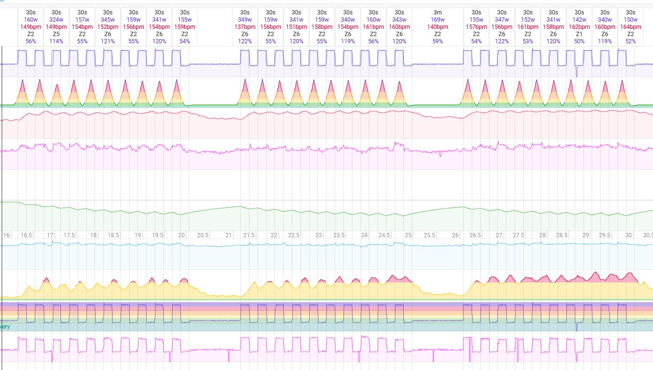
Task: Click the 17.5 minute axis label
Action: [69, 235]
